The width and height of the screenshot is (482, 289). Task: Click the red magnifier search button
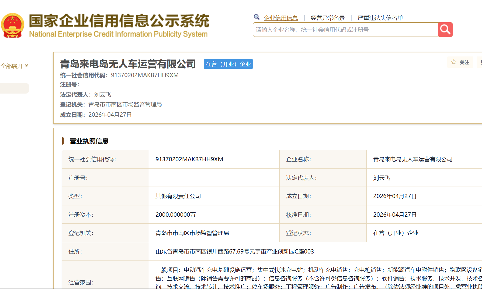coord(445,30)
